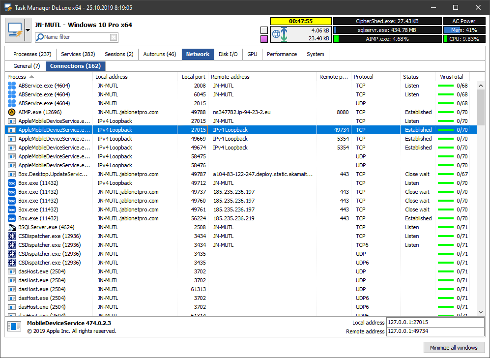Image resolution: width=490 pixels, height=358 pixels.
Task: Click the search magnifier in Name filter
Action: (40, 37)
